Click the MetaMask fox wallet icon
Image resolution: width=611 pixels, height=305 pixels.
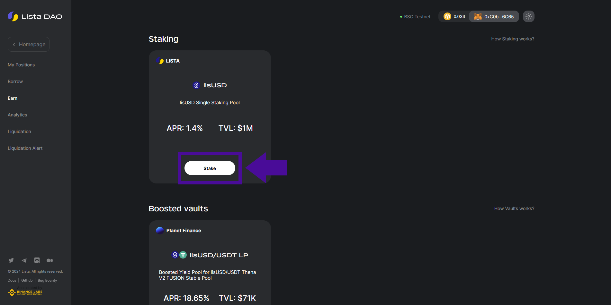click(478, 16)
